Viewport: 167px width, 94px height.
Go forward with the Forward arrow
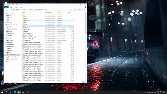(8, 10)
